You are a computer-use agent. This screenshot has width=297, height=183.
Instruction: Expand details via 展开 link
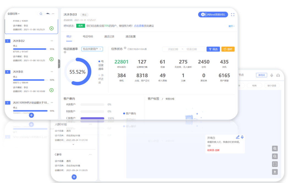(231, 26)
